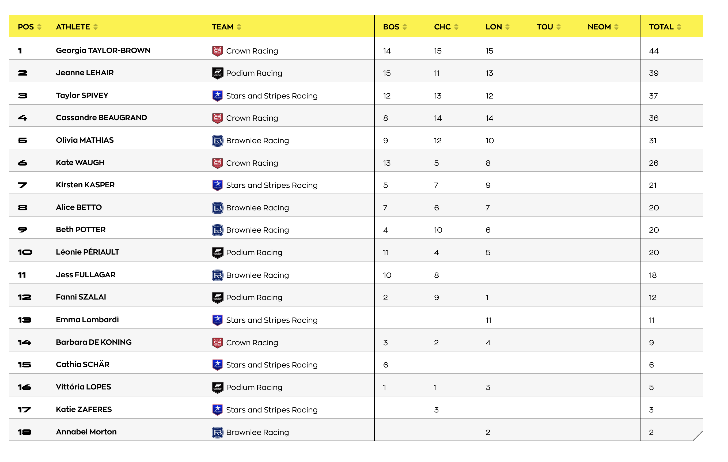Sort by TEAM column sort arrows
Image resolution: width=728 pixels, height=462 pixels.
point(239,27)
